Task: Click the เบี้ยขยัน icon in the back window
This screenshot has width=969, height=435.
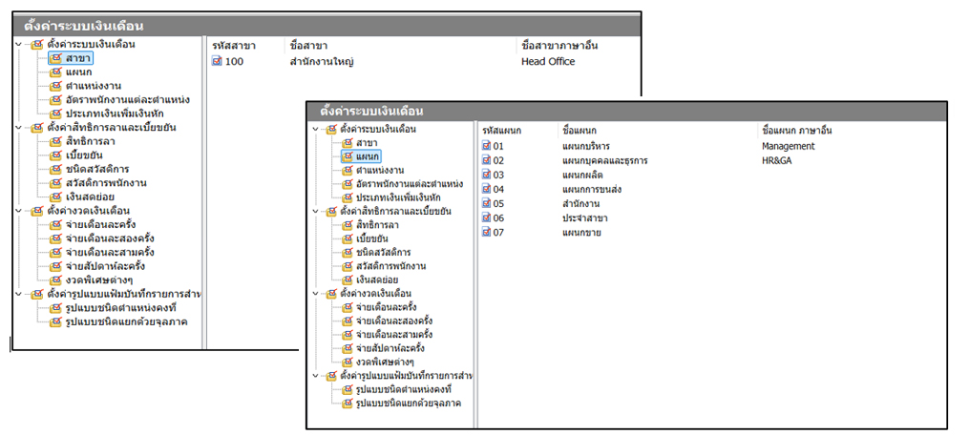Action: (55, 155)
